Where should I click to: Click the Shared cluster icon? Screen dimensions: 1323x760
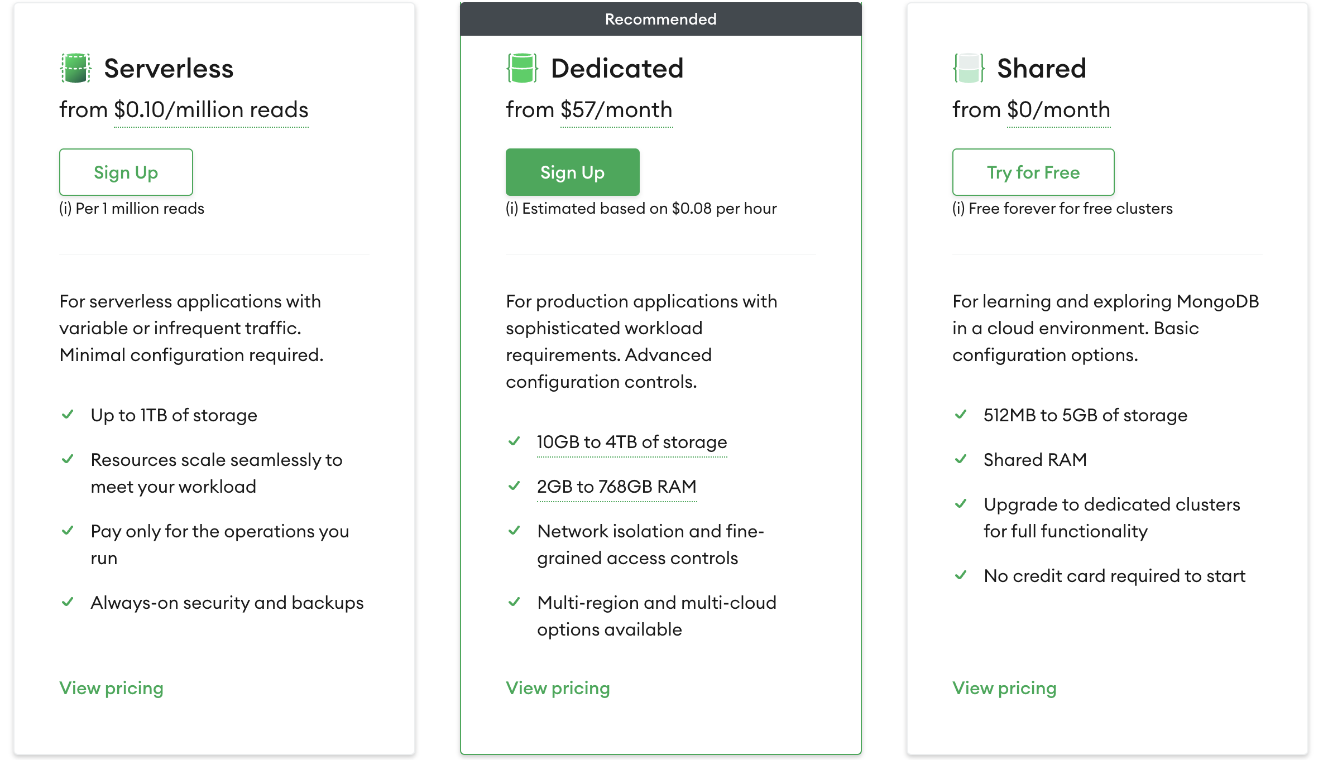(969, 68)
